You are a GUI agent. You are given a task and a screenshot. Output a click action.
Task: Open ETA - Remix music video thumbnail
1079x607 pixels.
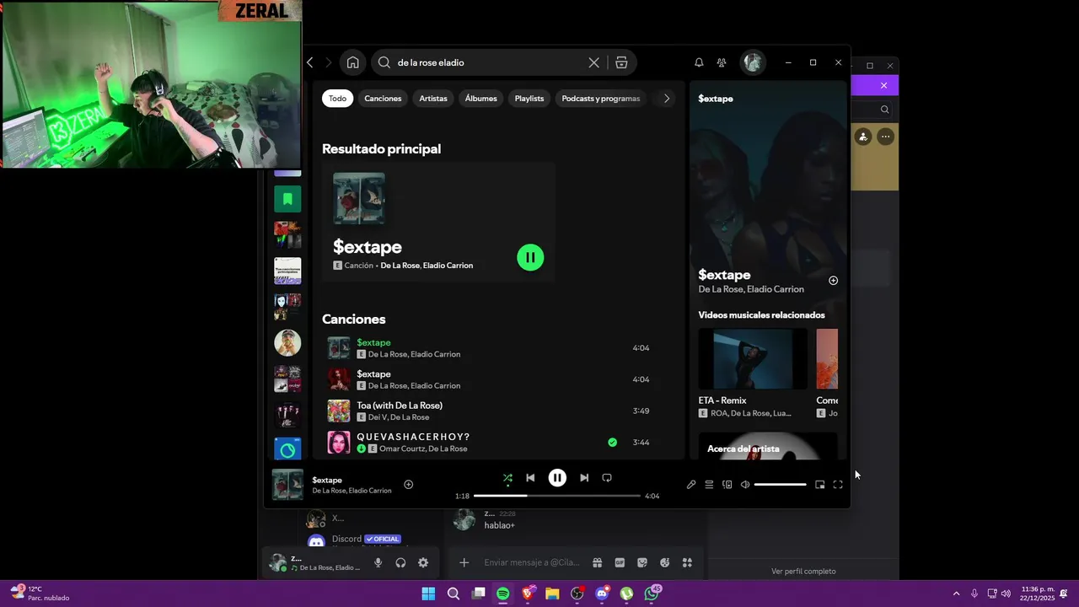coord(753,359)
